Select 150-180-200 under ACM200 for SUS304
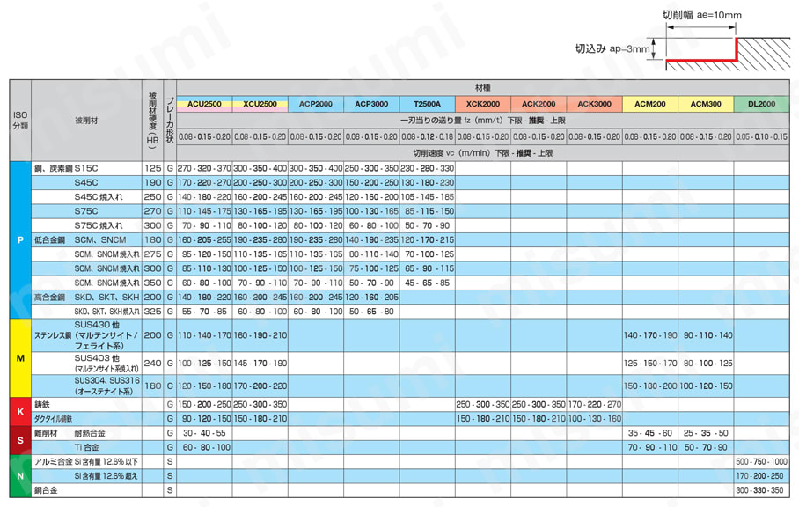Image resolution: width=799 pixels, height=507 pixels. pyautogui.click(x=650, y=386)
